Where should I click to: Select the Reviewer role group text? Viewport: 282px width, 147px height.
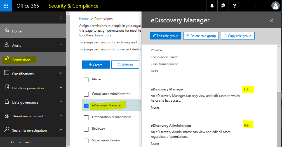pos(98,129)
